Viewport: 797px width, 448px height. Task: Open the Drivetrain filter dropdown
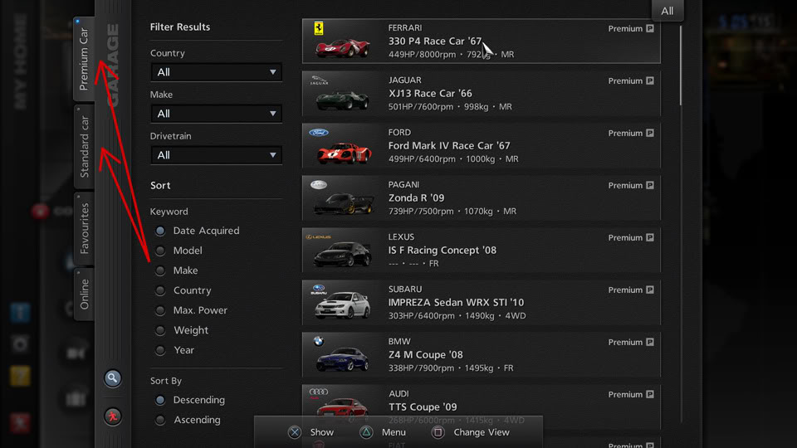(x=216, y=155)
